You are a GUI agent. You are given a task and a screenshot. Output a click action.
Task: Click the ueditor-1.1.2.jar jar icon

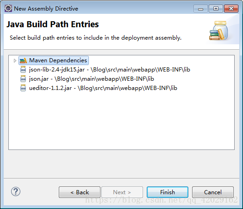pyautogui.click(x=23, y=88)
